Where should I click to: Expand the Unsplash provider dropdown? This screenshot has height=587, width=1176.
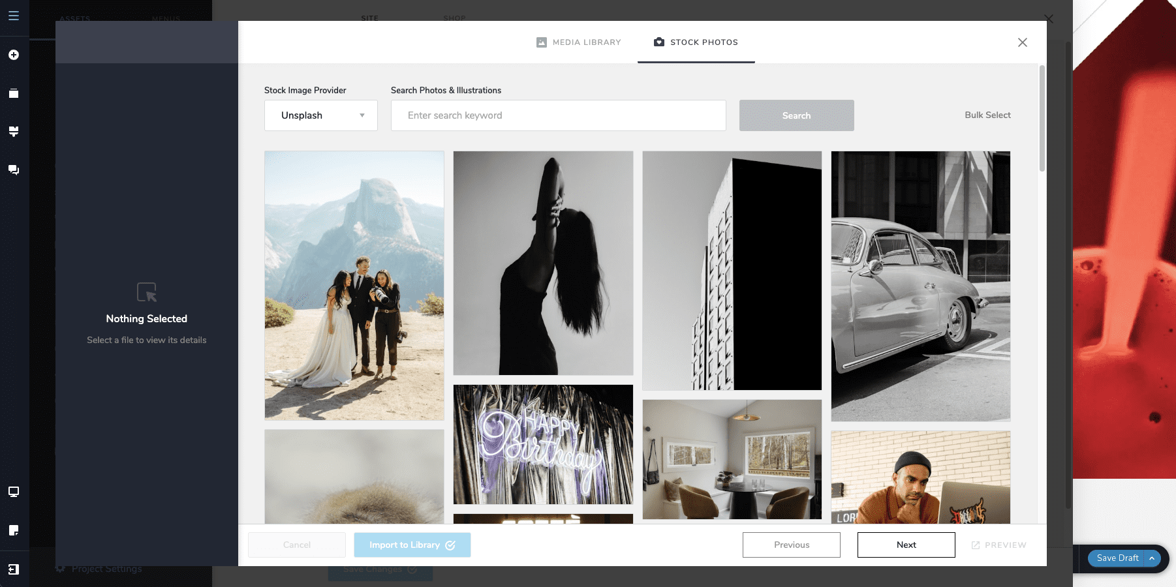321,115
